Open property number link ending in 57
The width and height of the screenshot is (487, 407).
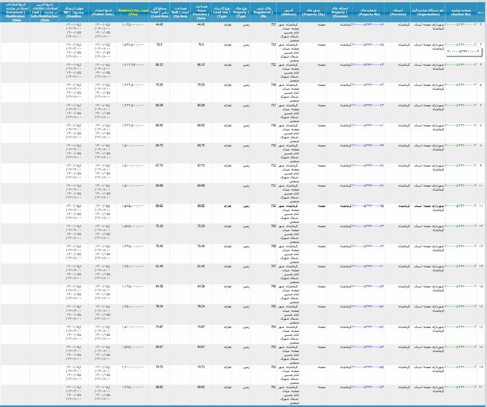pyautogui.click(x=368, y=327)
